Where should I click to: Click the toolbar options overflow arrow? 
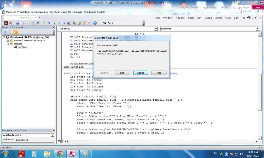point(143,23)
